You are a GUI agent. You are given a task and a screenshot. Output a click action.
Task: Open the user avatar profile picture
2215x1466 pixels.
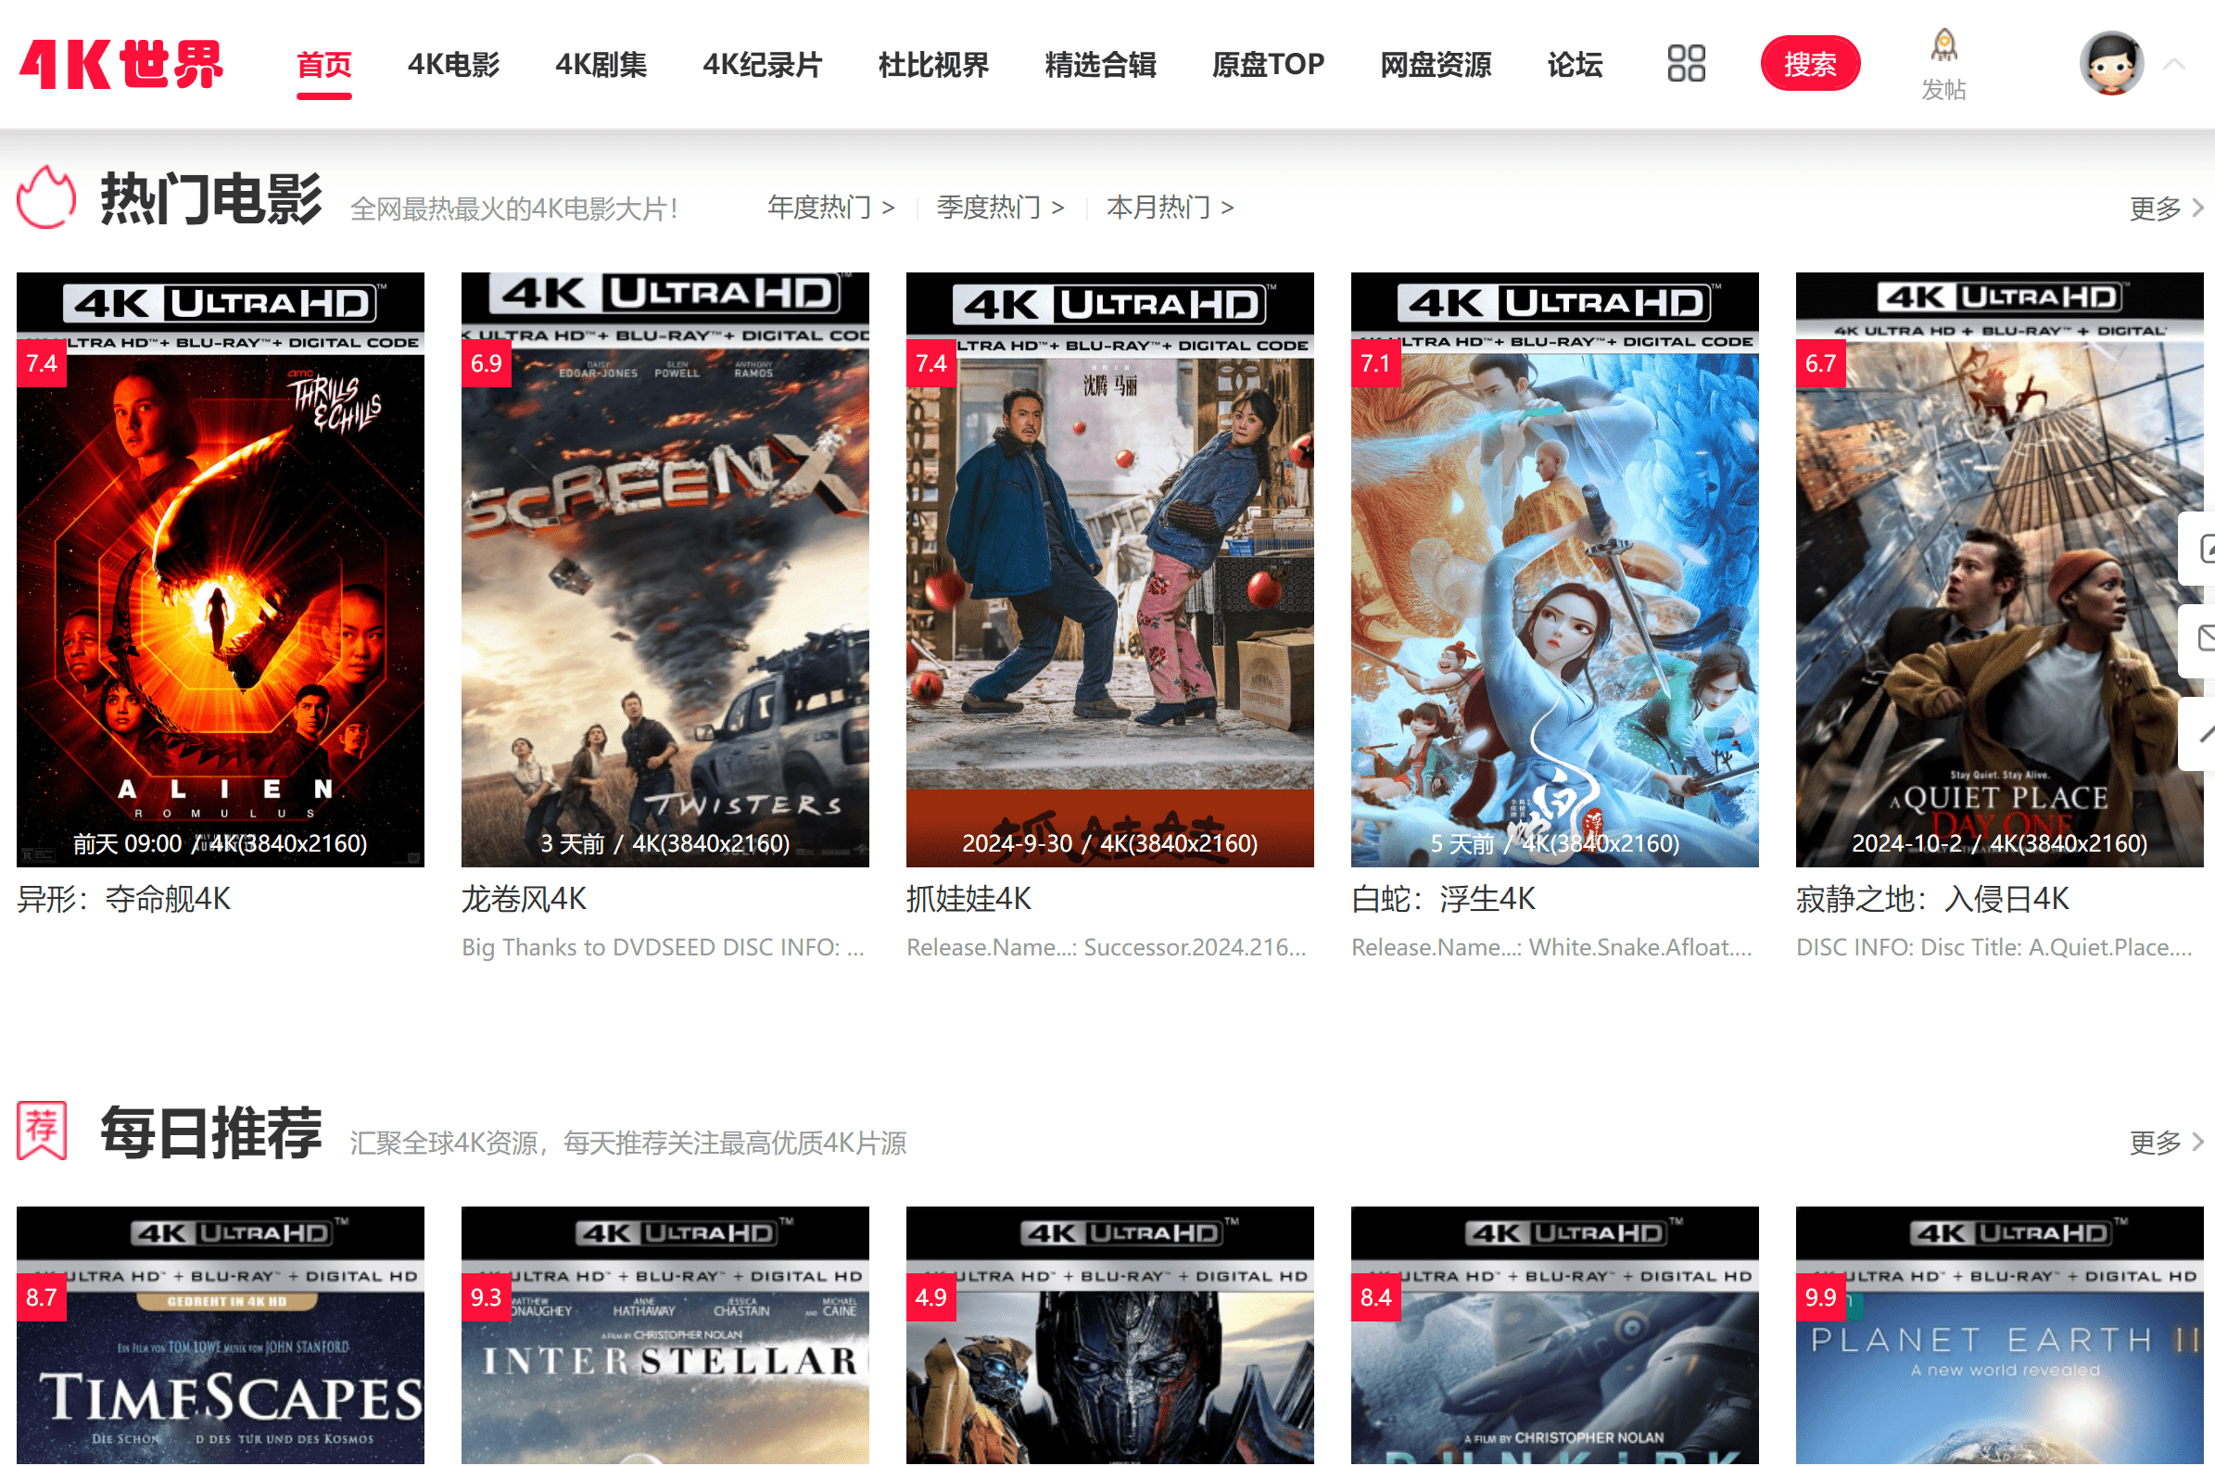point(2111,64)
